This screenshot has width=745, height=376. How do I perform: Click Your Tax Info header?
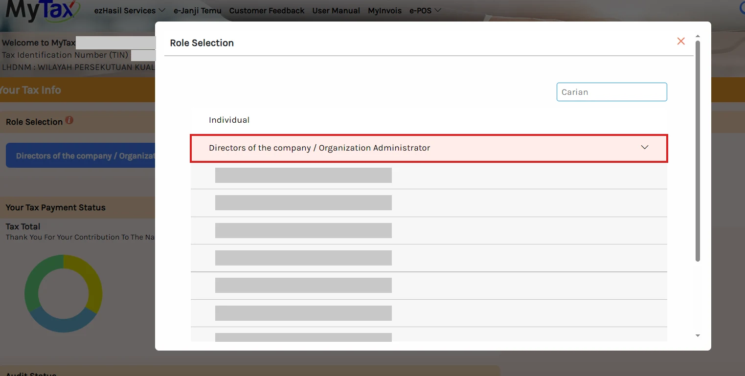pyautogui.click(x=30, y=90)
